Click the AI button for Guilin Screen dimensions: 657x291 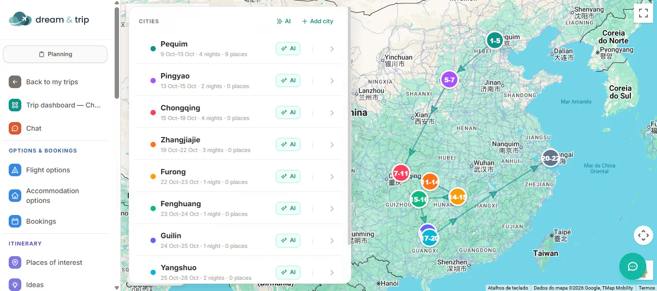(x=288, y=240)
